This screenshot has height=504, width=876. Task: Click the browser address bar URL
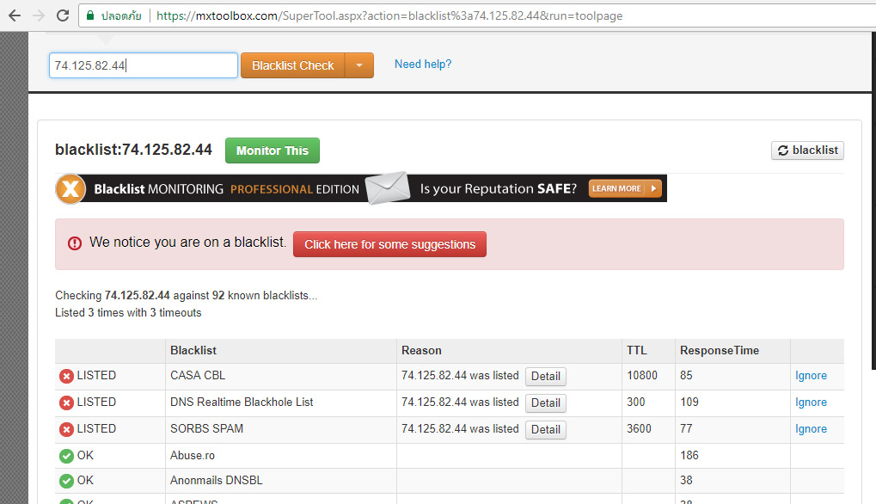tap(389, 15)
